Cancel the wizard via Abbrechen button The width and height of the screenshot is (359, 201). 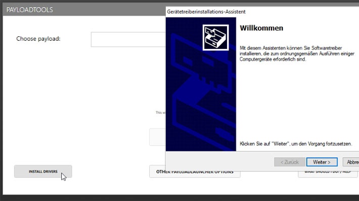pos(351,162)
